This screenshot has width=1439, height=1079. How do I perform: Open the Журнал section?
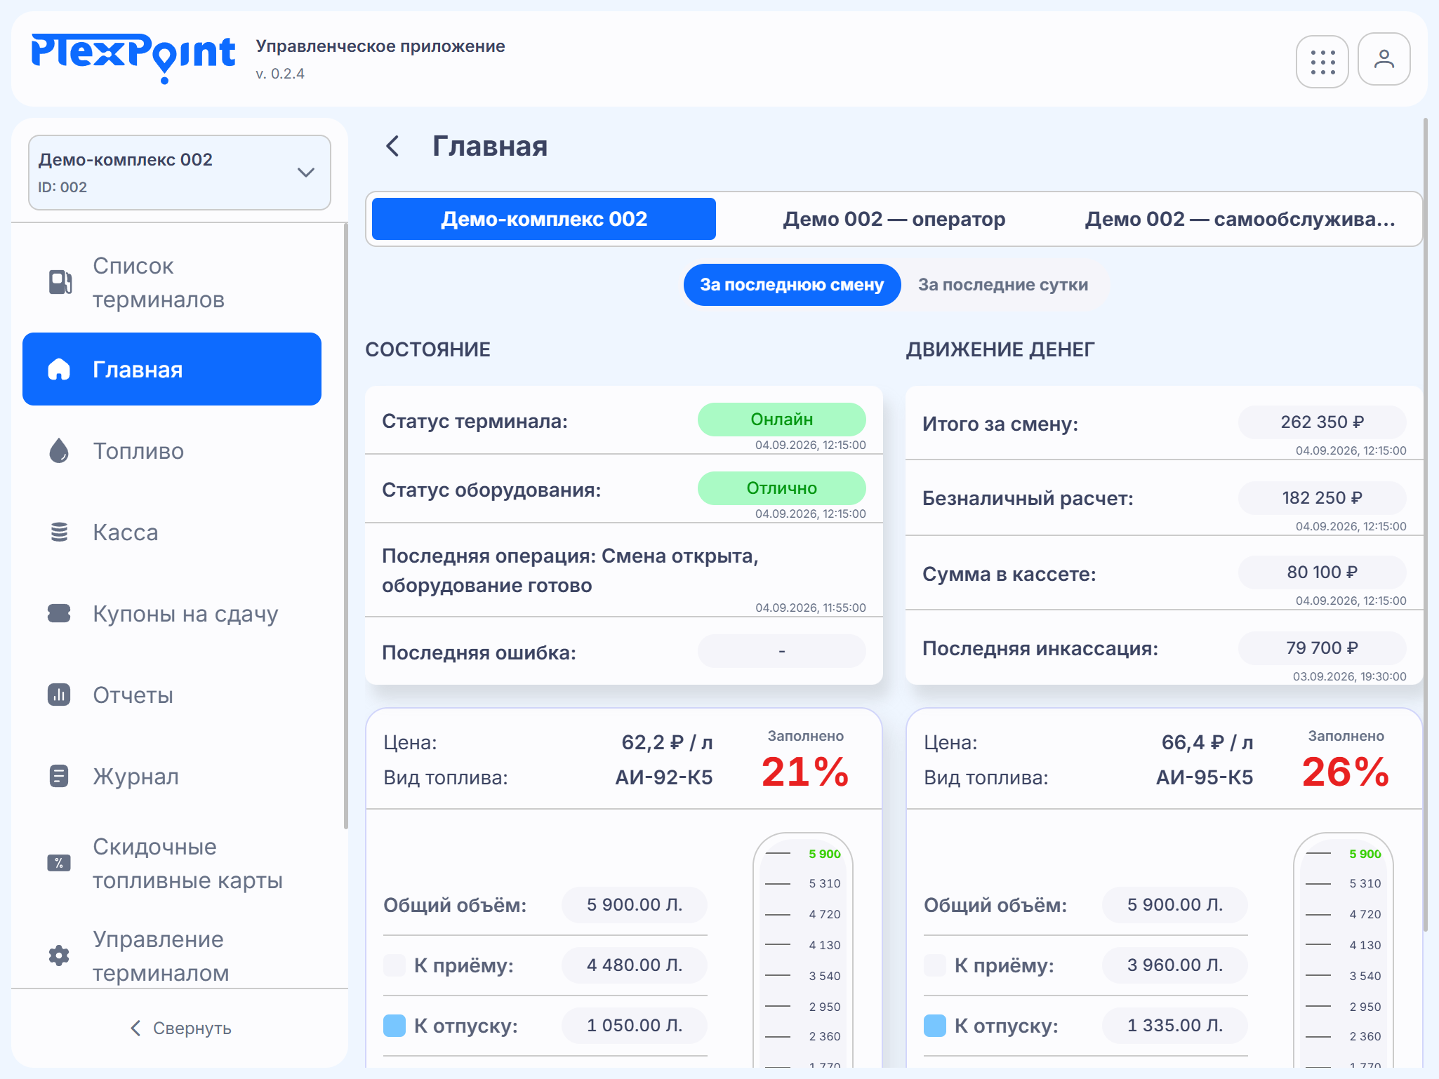tap(172, 776)
